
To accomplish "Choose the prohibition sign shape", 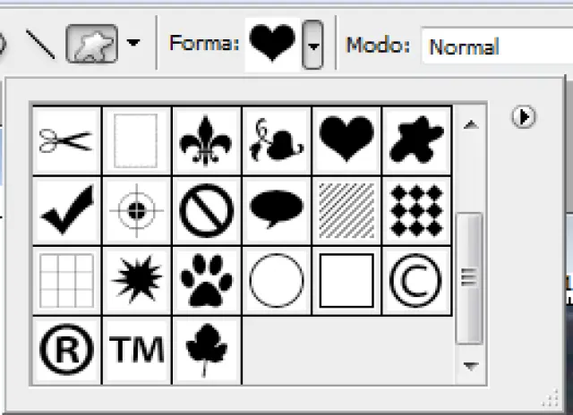I will coord(207,211).
